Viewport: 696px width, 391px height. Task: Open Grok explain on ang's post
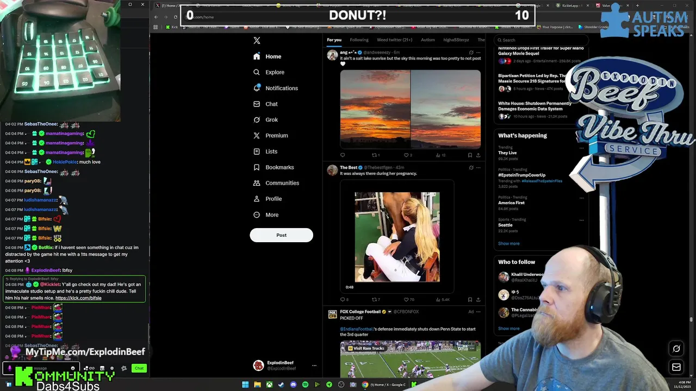(471, 53)
